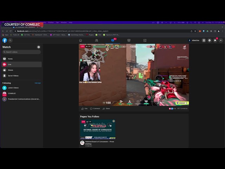Image resolution: width=225 pixels, height=169 pixels.
Task: Open Presidential Communications page in Following list
Action: pyautogui.click(x=21, y=99)
